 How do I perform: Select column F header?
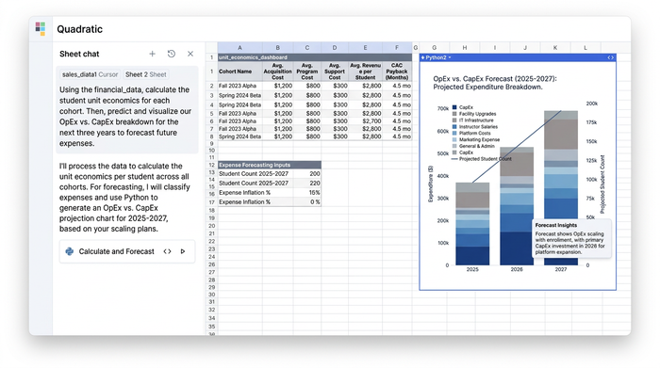tap(397, 47)
